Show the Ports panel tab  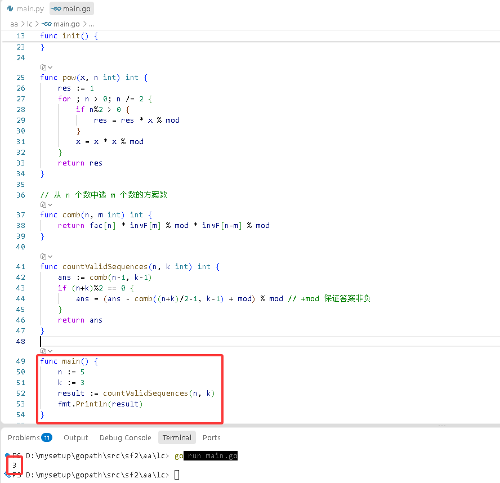(211, 437)
